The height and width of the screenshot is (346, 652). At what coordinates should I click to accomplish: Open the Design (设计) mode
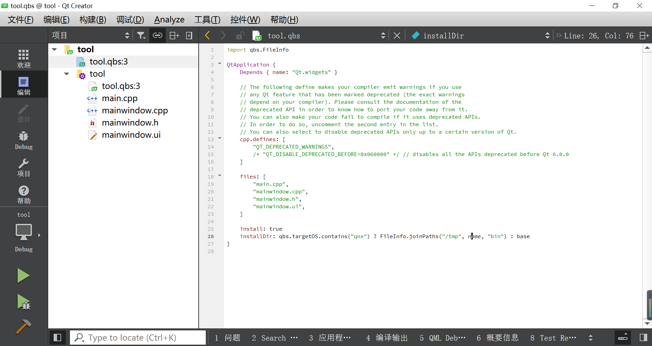(x=24, y=113)
